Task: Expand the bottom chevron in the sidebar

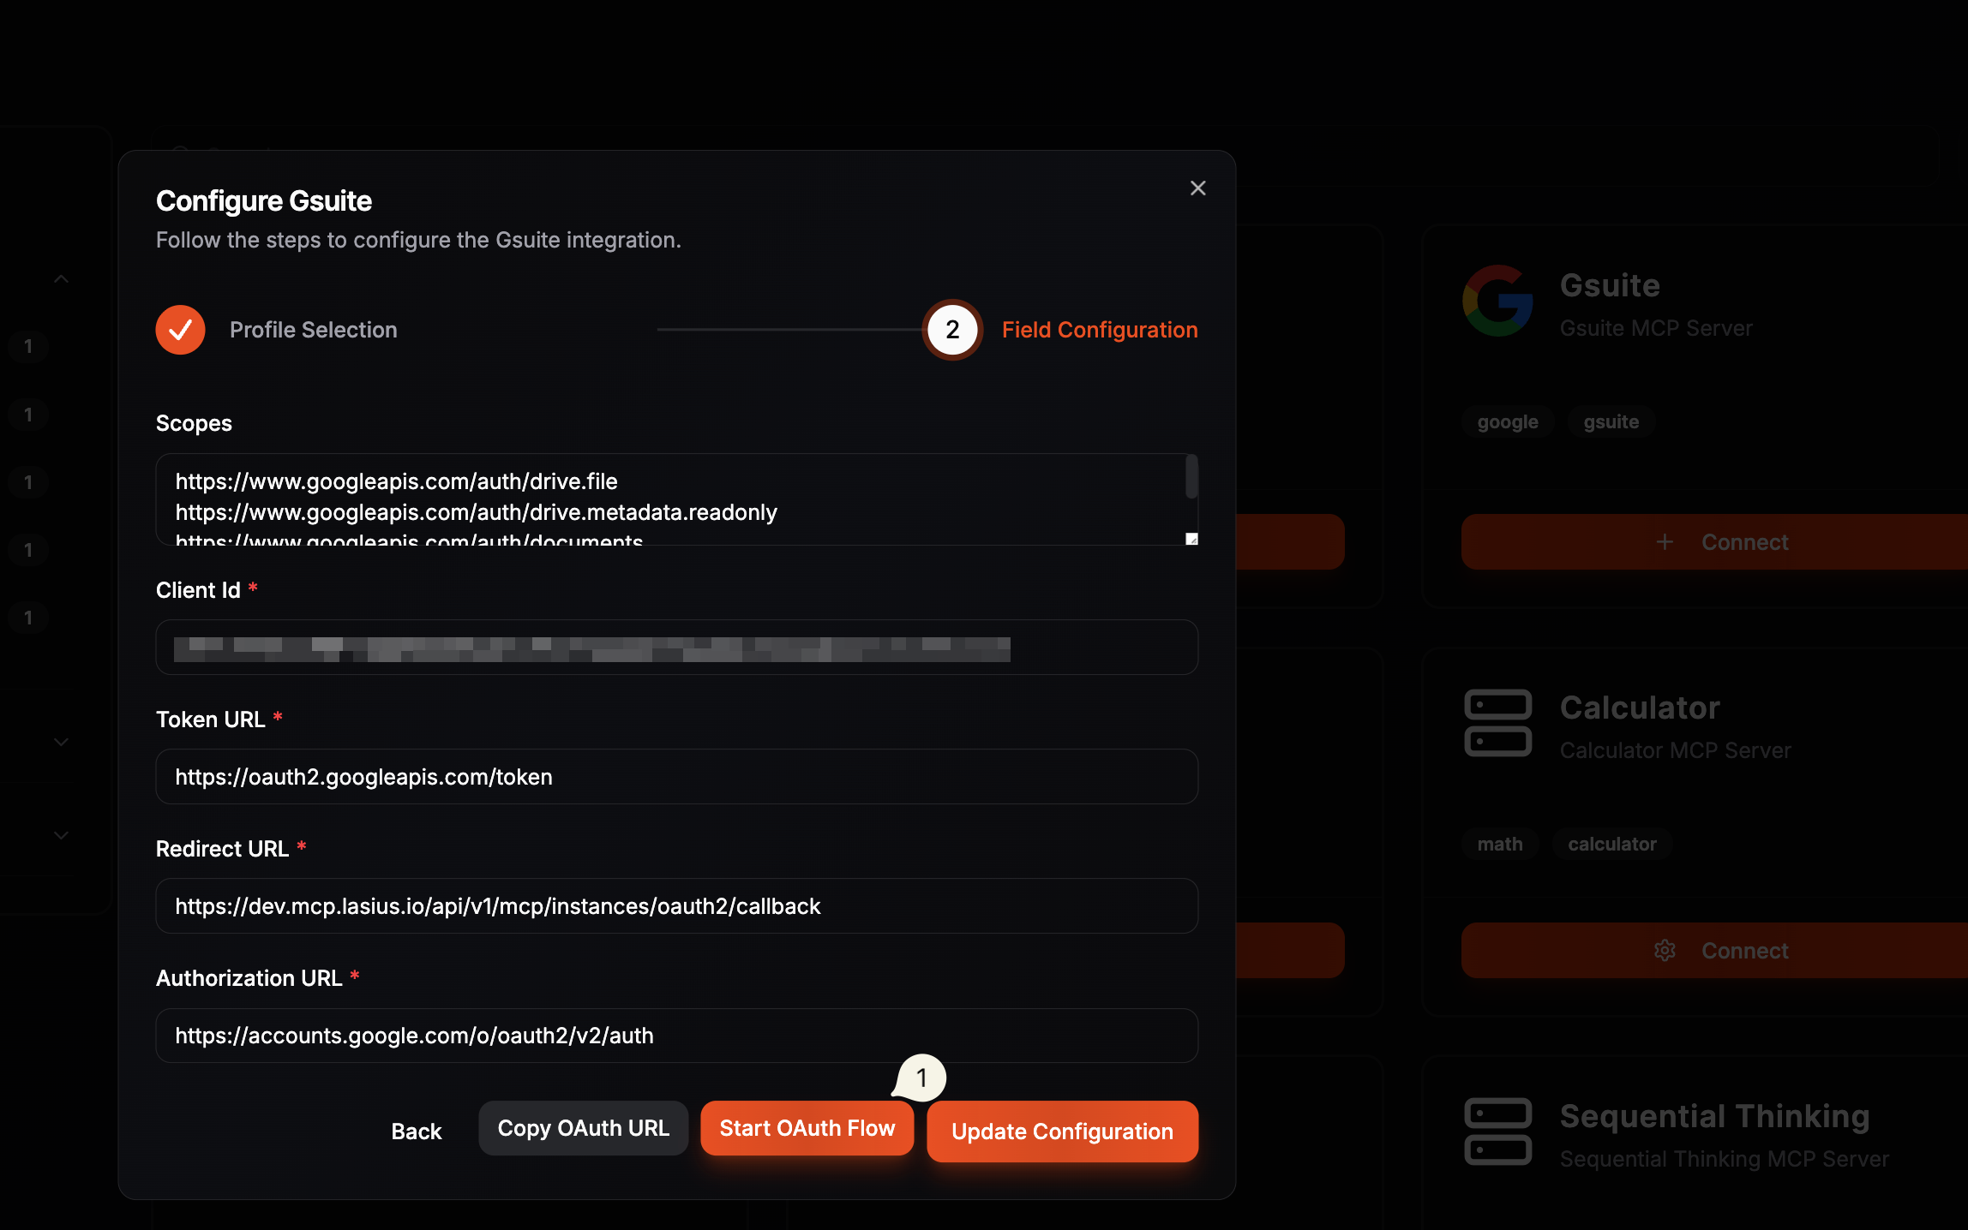Action: click(60, 835)
